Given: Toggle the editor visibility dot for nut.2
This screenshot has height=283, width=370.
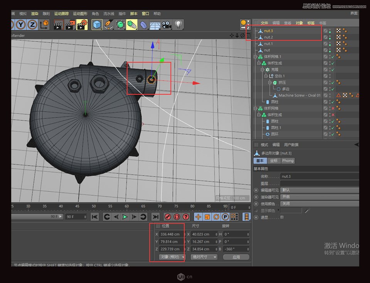Looking at the screenshot, I should 330,36.
